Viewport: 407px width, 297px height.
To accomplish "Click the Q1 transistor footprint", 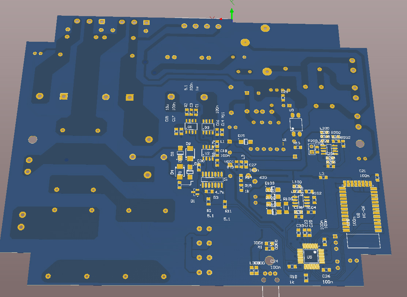I will point(190,126).
